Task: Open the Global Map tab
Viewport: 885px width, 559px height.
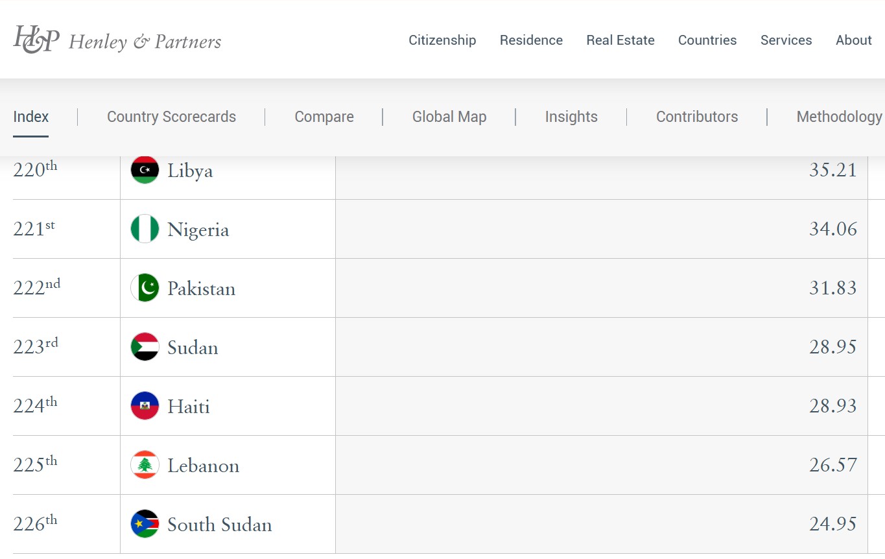Action: (x=449, y=117)
